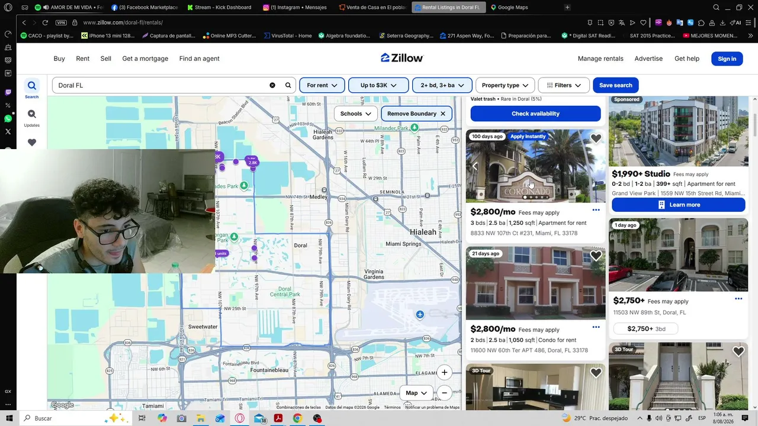Image resolution: width=758 pixels, height=426 pixels.
Task: Open the Sell menu
Action: coord(106,59)
